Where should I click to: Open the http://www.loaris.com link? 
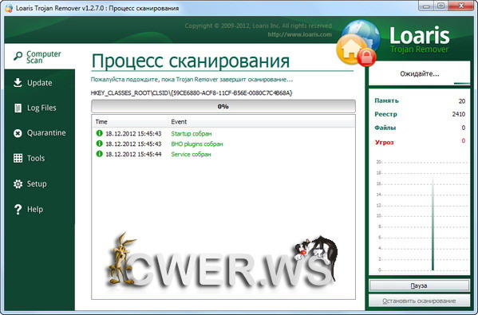300,34
